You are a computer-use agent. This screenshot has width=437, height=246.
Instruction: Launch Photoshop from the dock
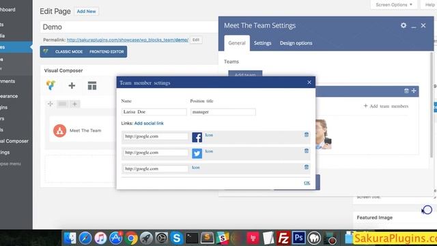298,238
